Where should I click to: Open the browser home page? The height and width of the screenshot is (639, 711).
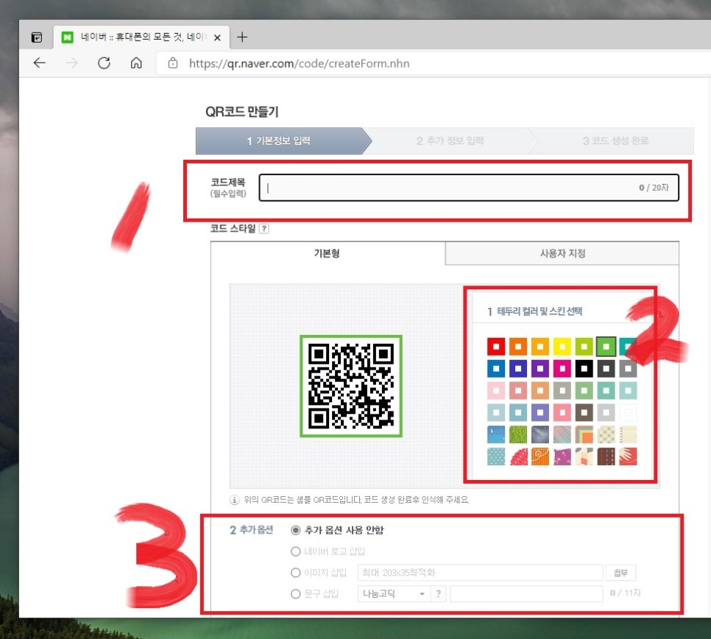click(x=136, y=63)
